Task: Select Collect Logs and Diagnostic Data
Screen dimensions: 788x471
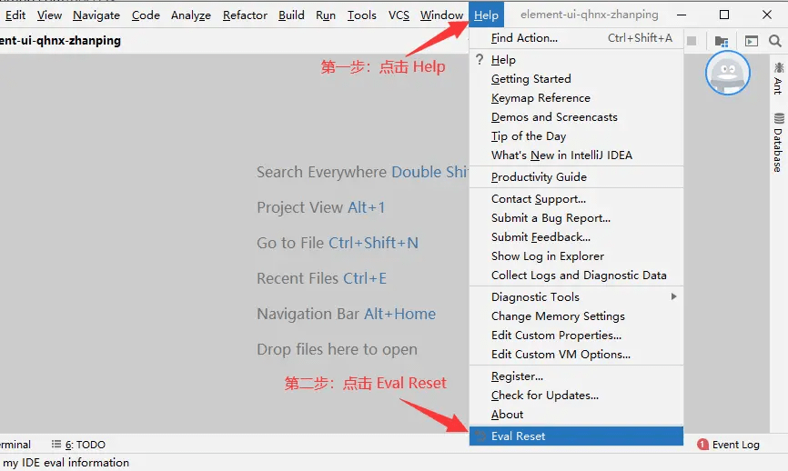Action: coord(576,276)
